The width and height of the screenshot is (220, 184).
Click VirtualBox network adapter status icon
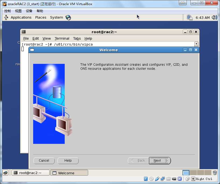click(163, 179)
